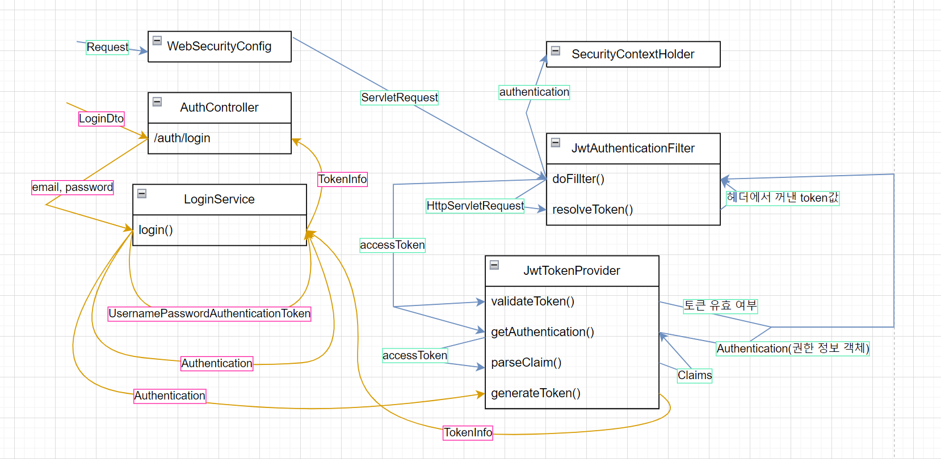Screen dimensions: 941x459
Task: Select the doFillter() method row
Action: click(x=633, y=179)
